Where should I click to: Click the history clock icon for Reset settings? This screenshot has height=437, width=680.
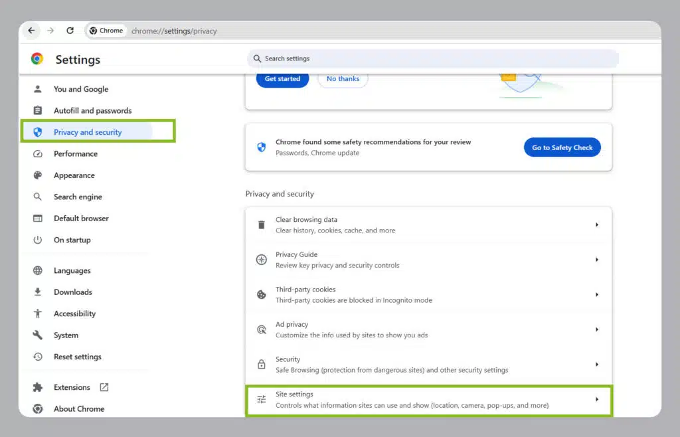(38, 357)
